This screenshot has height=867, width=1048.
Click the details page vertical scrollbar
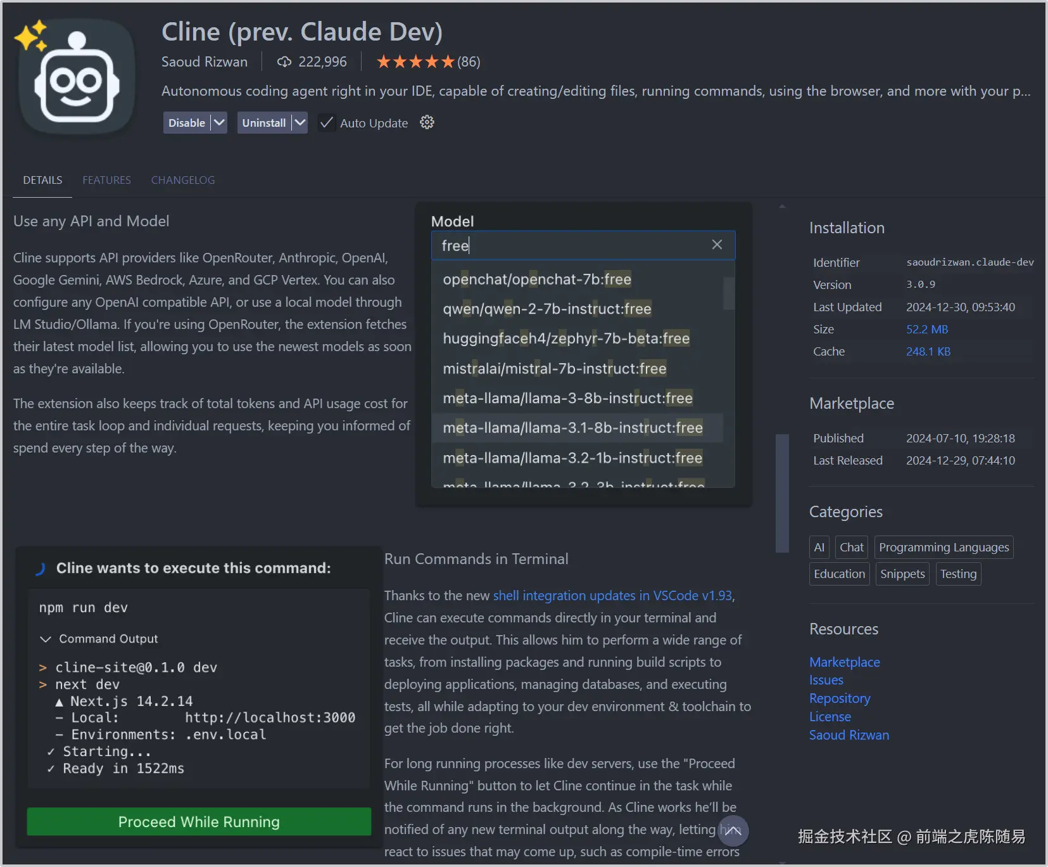point(783,493)
